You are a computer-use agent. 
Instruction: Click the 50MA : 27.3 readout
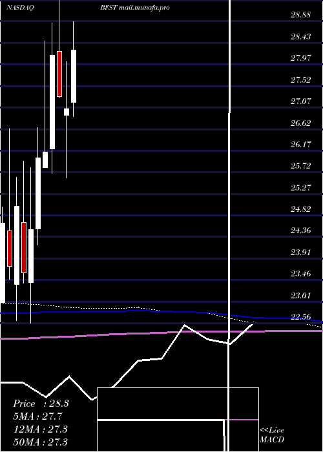(x=40, y=442)
